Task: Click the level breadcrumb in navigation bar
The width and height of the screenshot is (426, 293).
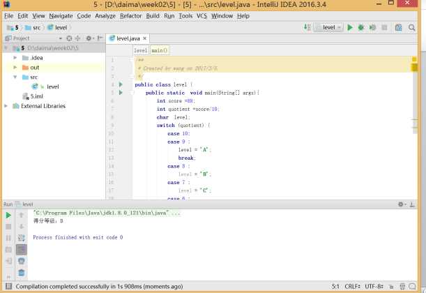Action: [x=57, y=28]
